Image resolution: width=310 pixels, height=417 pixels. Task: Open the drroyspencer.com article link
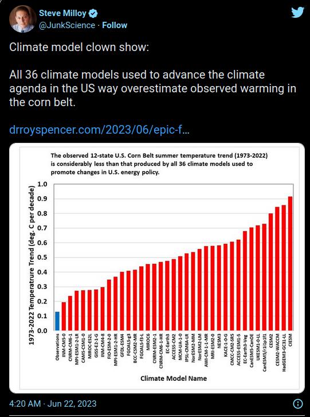(x=99, y=130)
